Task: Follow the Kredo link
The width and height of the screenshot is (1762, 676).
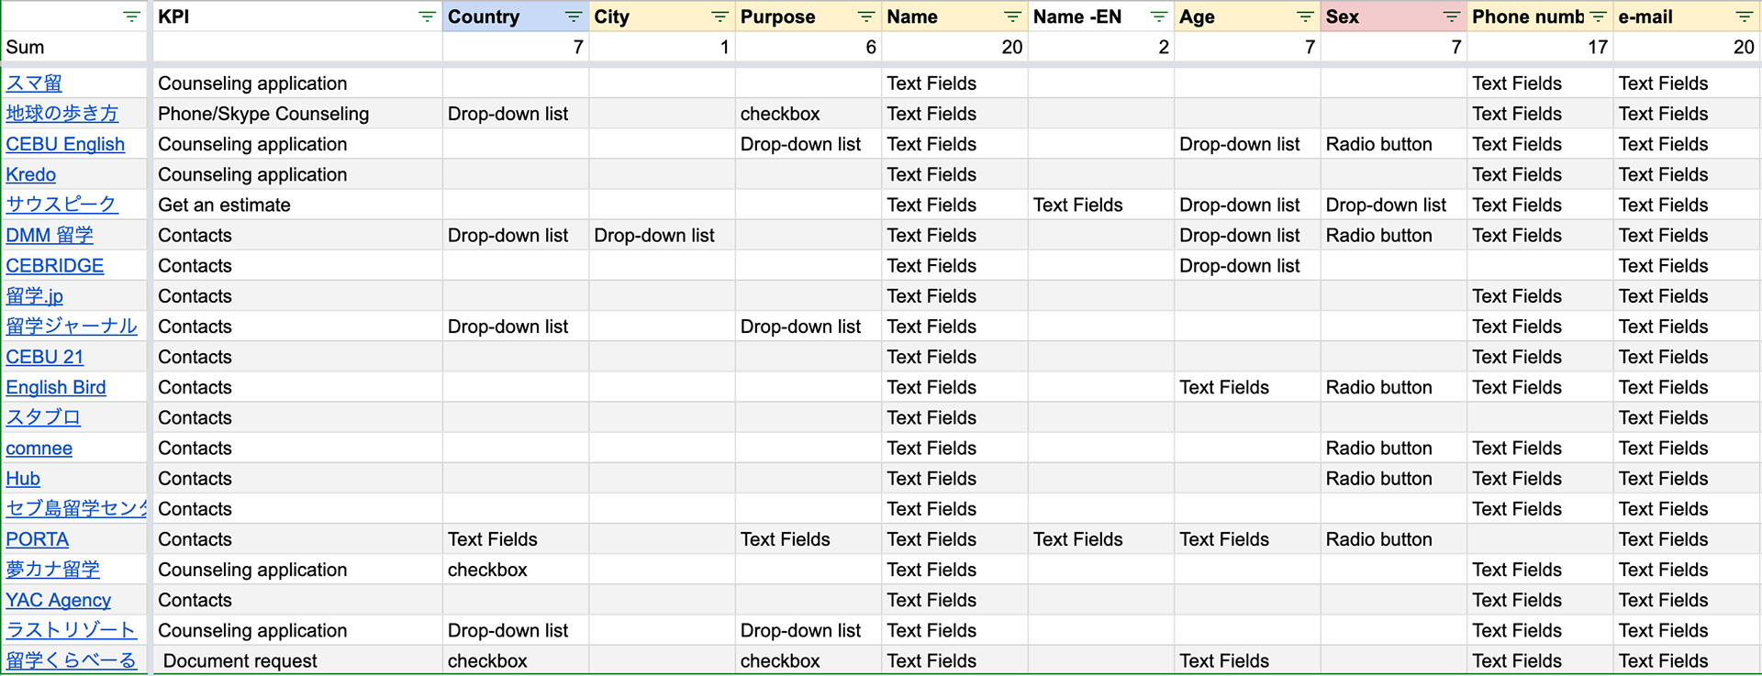Action: click(31, 174)
